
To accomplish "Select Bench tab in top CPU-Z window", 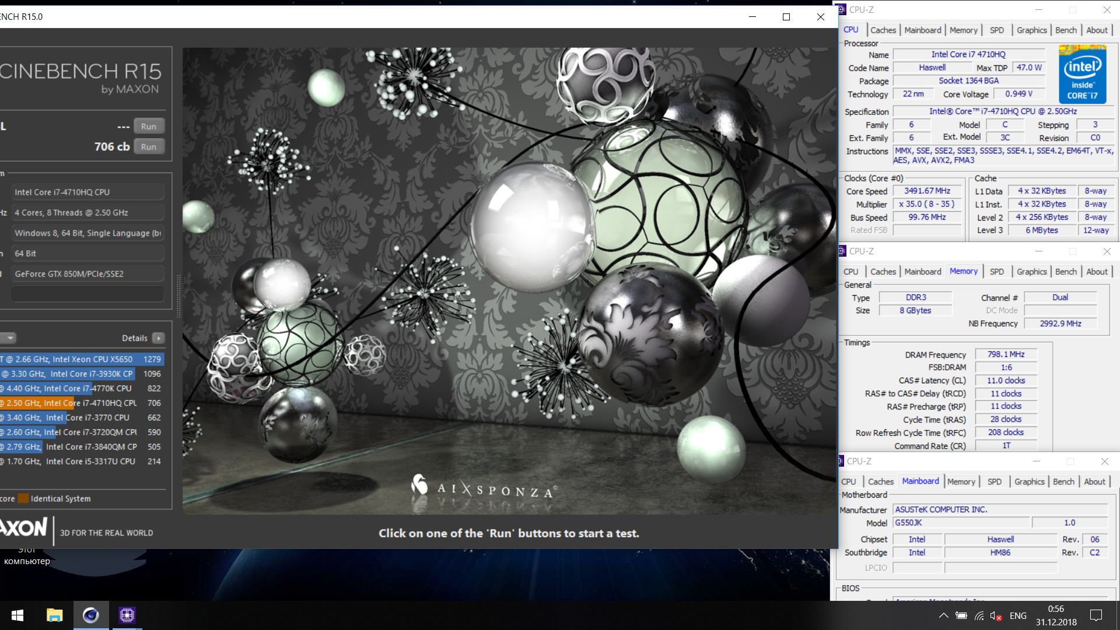I will point(1066,30).
